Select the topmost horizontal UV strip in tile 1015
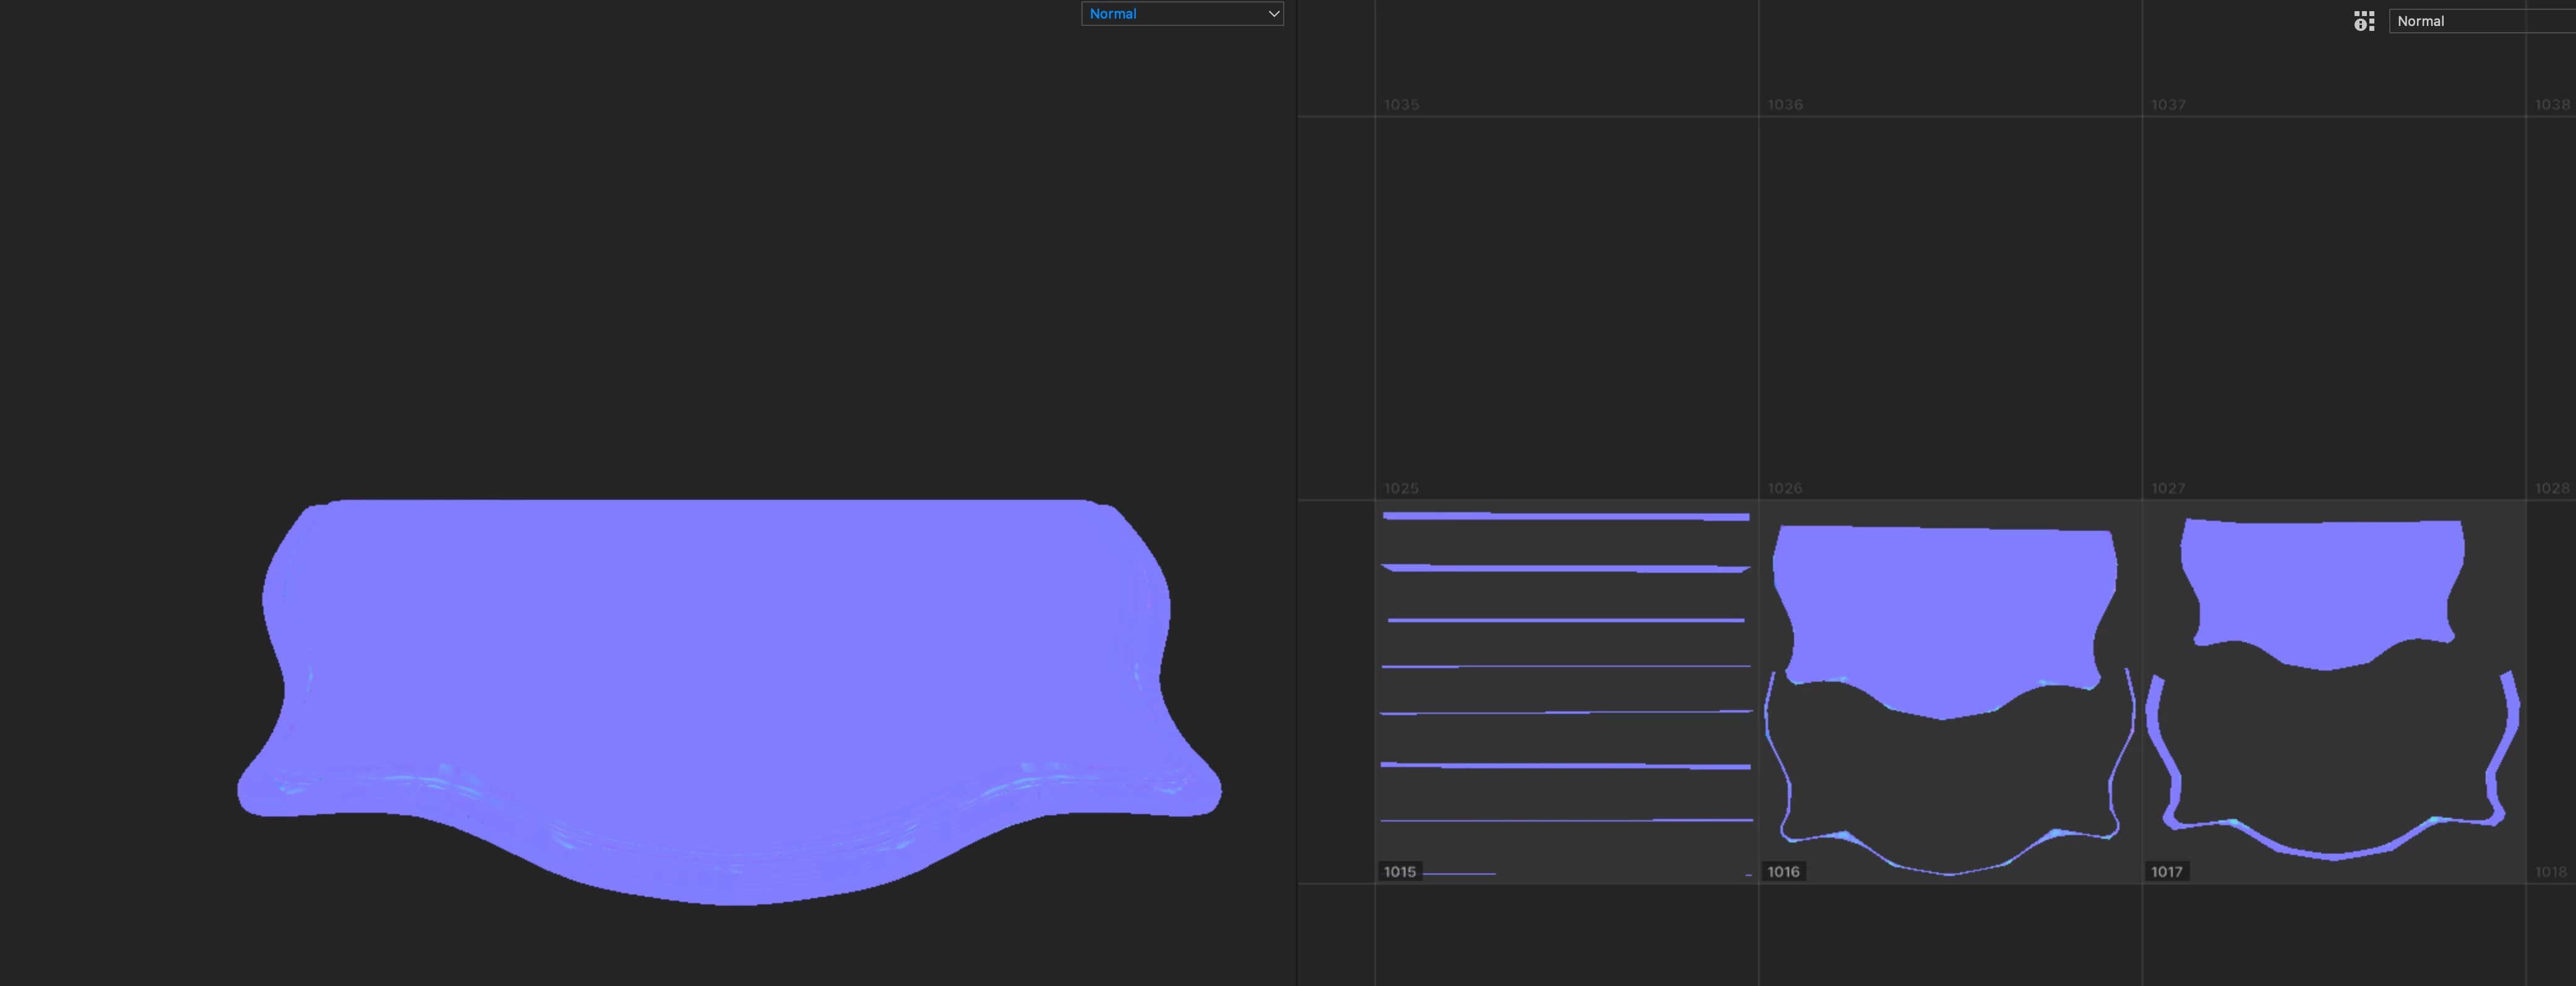 (x=1566, y=516)
